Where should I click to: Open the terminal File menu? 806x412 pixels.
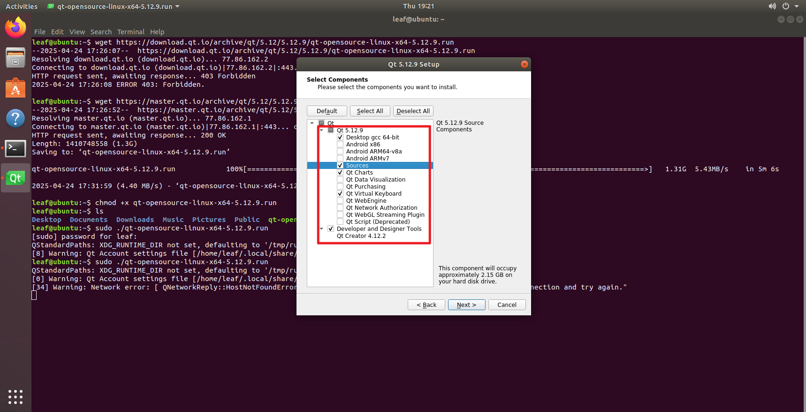click(x=40, y=32)
